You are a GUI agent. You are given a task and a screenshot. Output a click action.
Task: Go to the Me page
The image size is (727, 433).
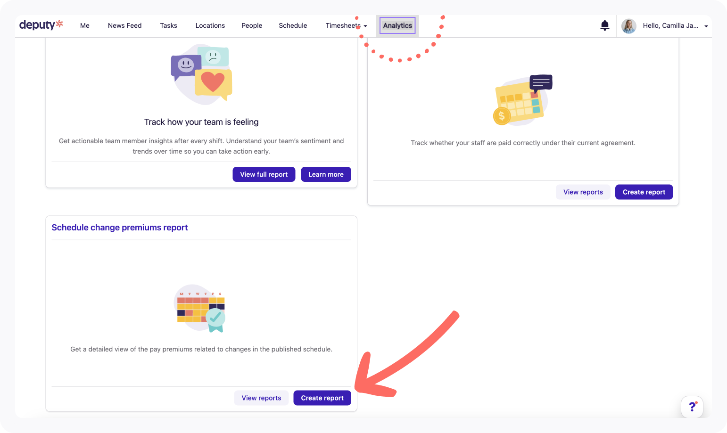coord(85,25)
